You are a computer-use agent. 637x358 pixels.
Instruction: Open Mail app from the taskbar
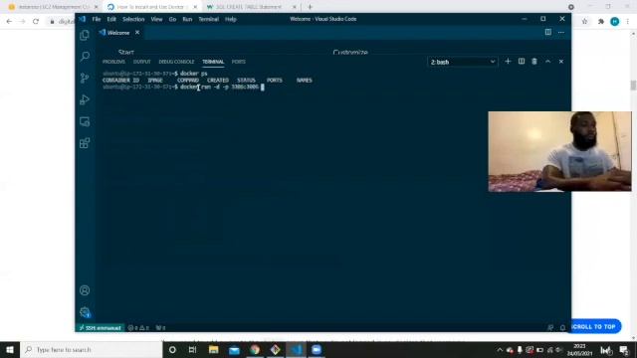(234, 349)
